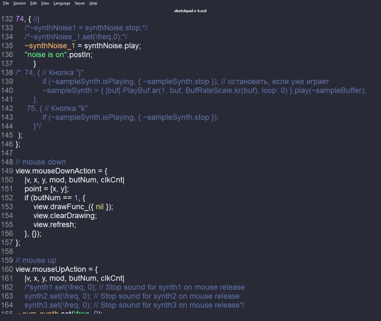This screenshot has width=381, height=321.
Task: Click 'synthNoise.play;' on line 135
Action: coord(112,45)
